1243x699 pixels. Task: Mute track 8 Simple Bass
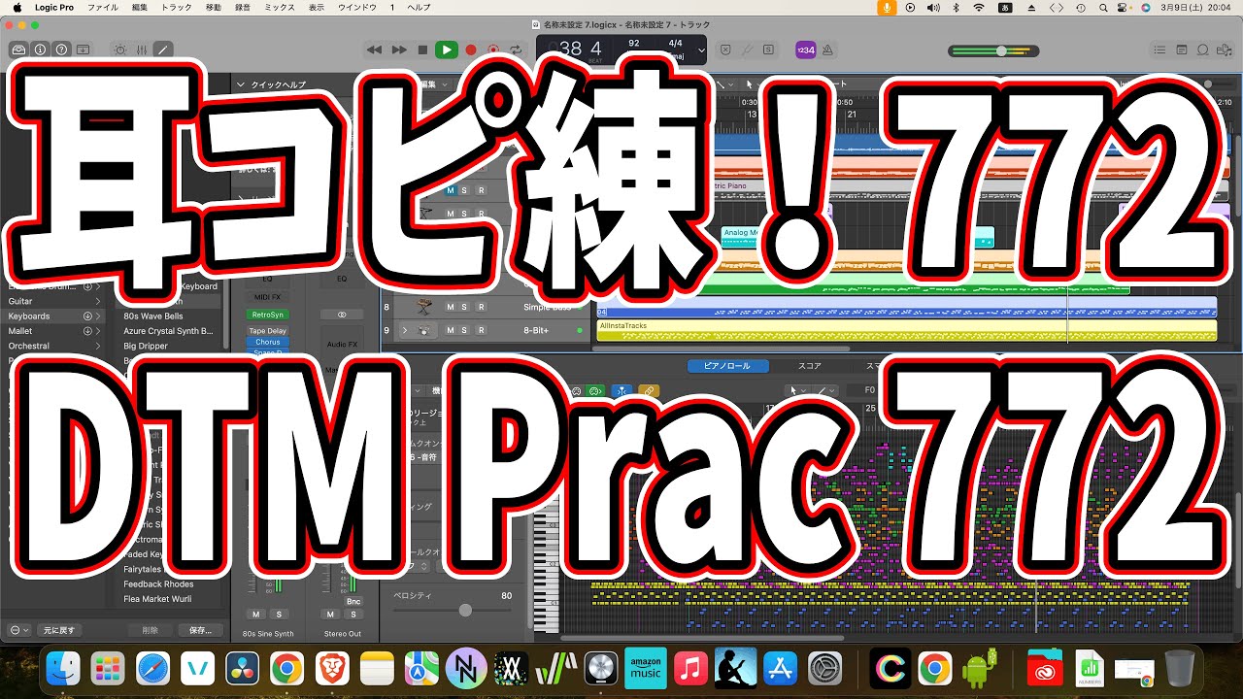coord(450,307)
